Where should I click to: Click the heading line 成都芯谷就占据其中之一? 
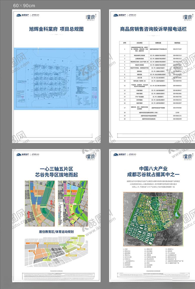coord(153,174)
